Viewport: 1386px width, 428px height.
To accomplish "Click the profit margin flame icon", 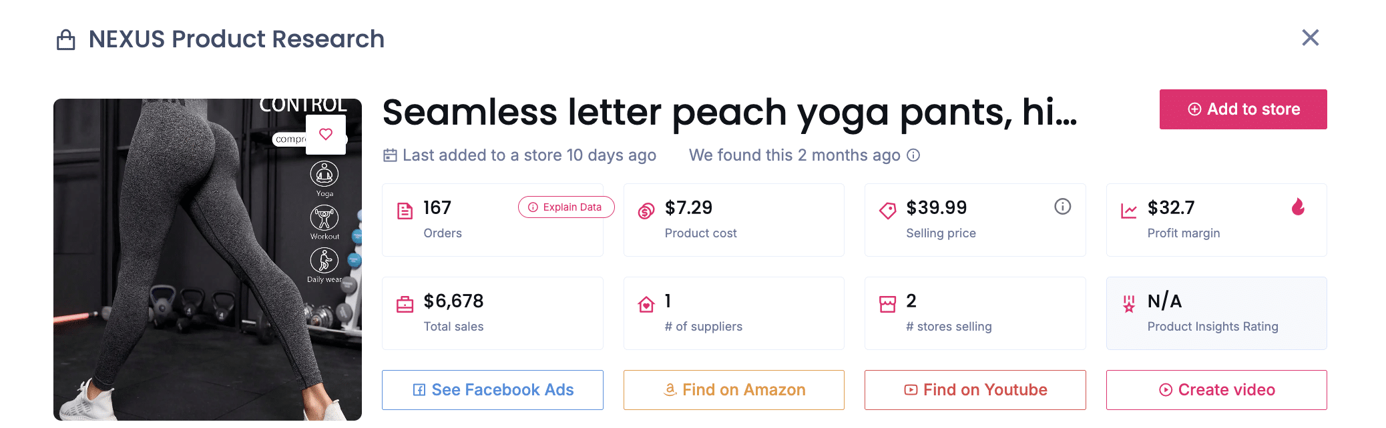I will coord(1298,207).
